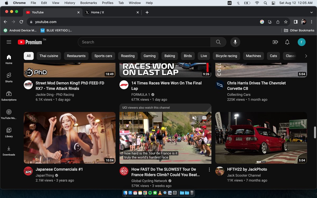Open more options for GCN video
317x198 pixels.
(x=209, y=169)
